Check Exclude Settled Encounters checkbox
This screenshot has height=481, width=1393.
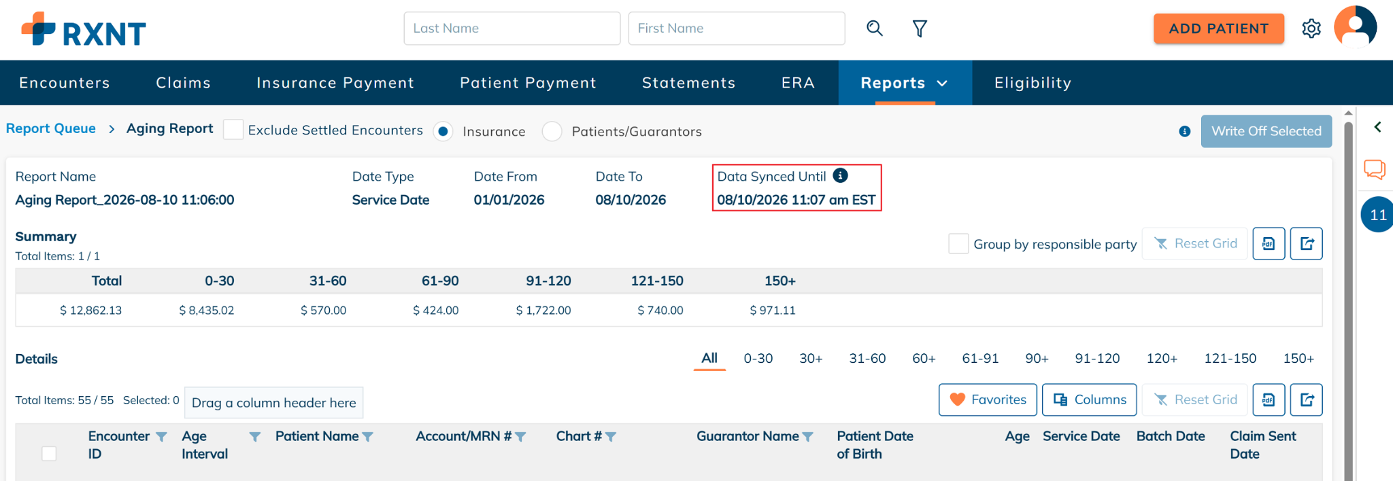tap(233, 129)
